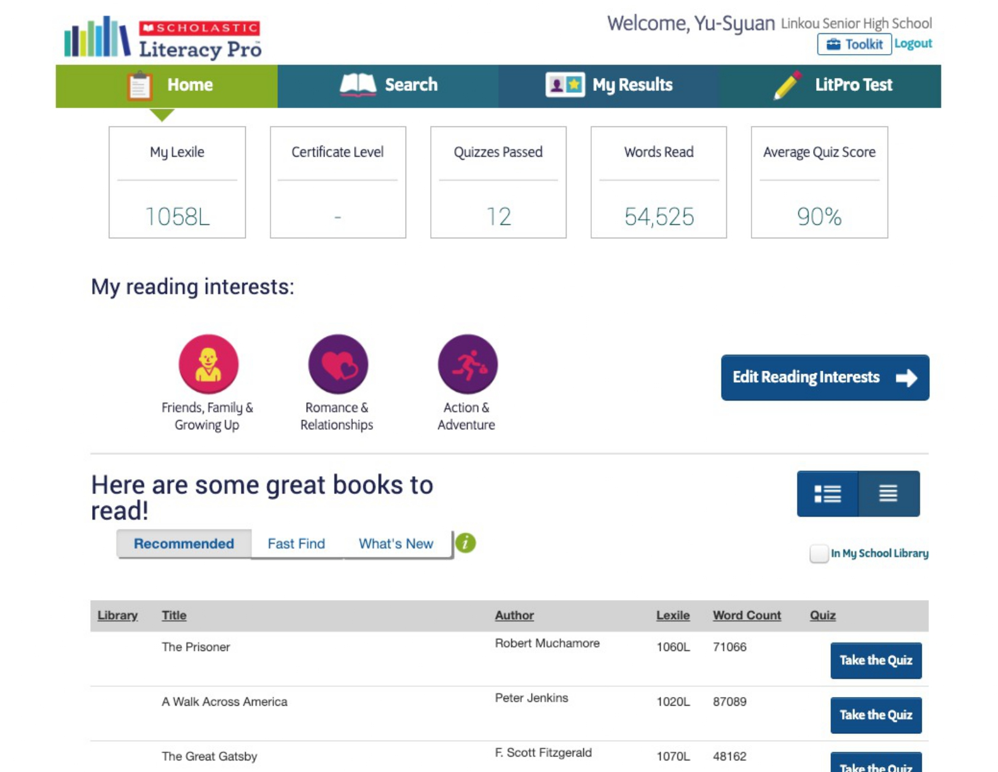Click the LitPro Test pencil icon
The height and width of the screenshot is (772, 998).
click(788, 85)
